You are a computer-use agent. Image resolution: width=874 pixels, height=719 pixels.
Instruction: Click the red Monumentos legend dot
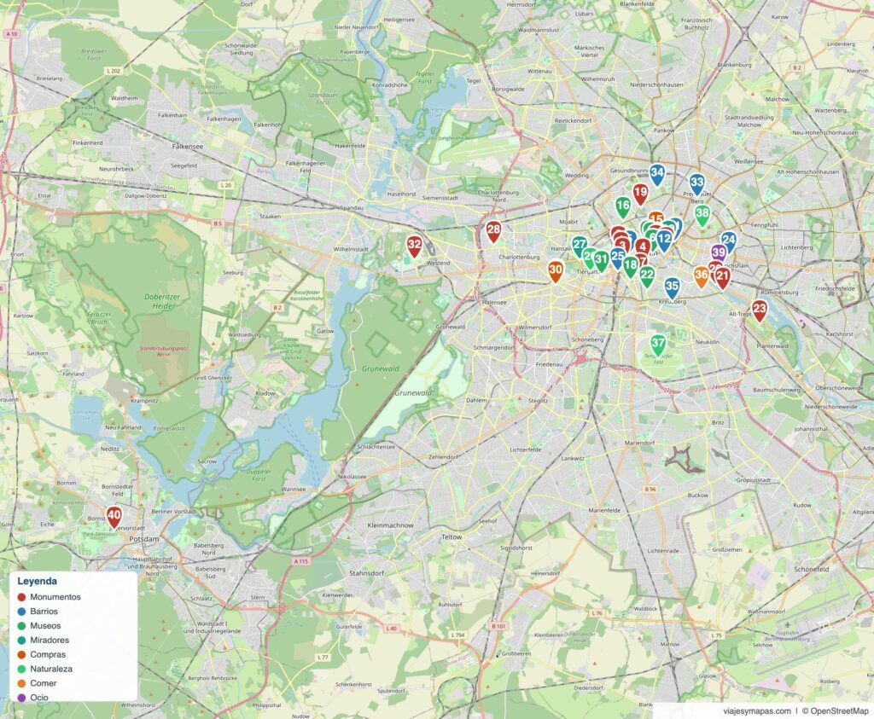tap(21, 597)
